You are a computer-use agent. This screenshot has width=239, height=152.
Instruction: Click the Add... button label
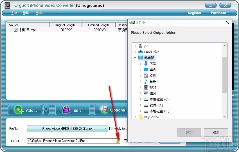point(31,110)
